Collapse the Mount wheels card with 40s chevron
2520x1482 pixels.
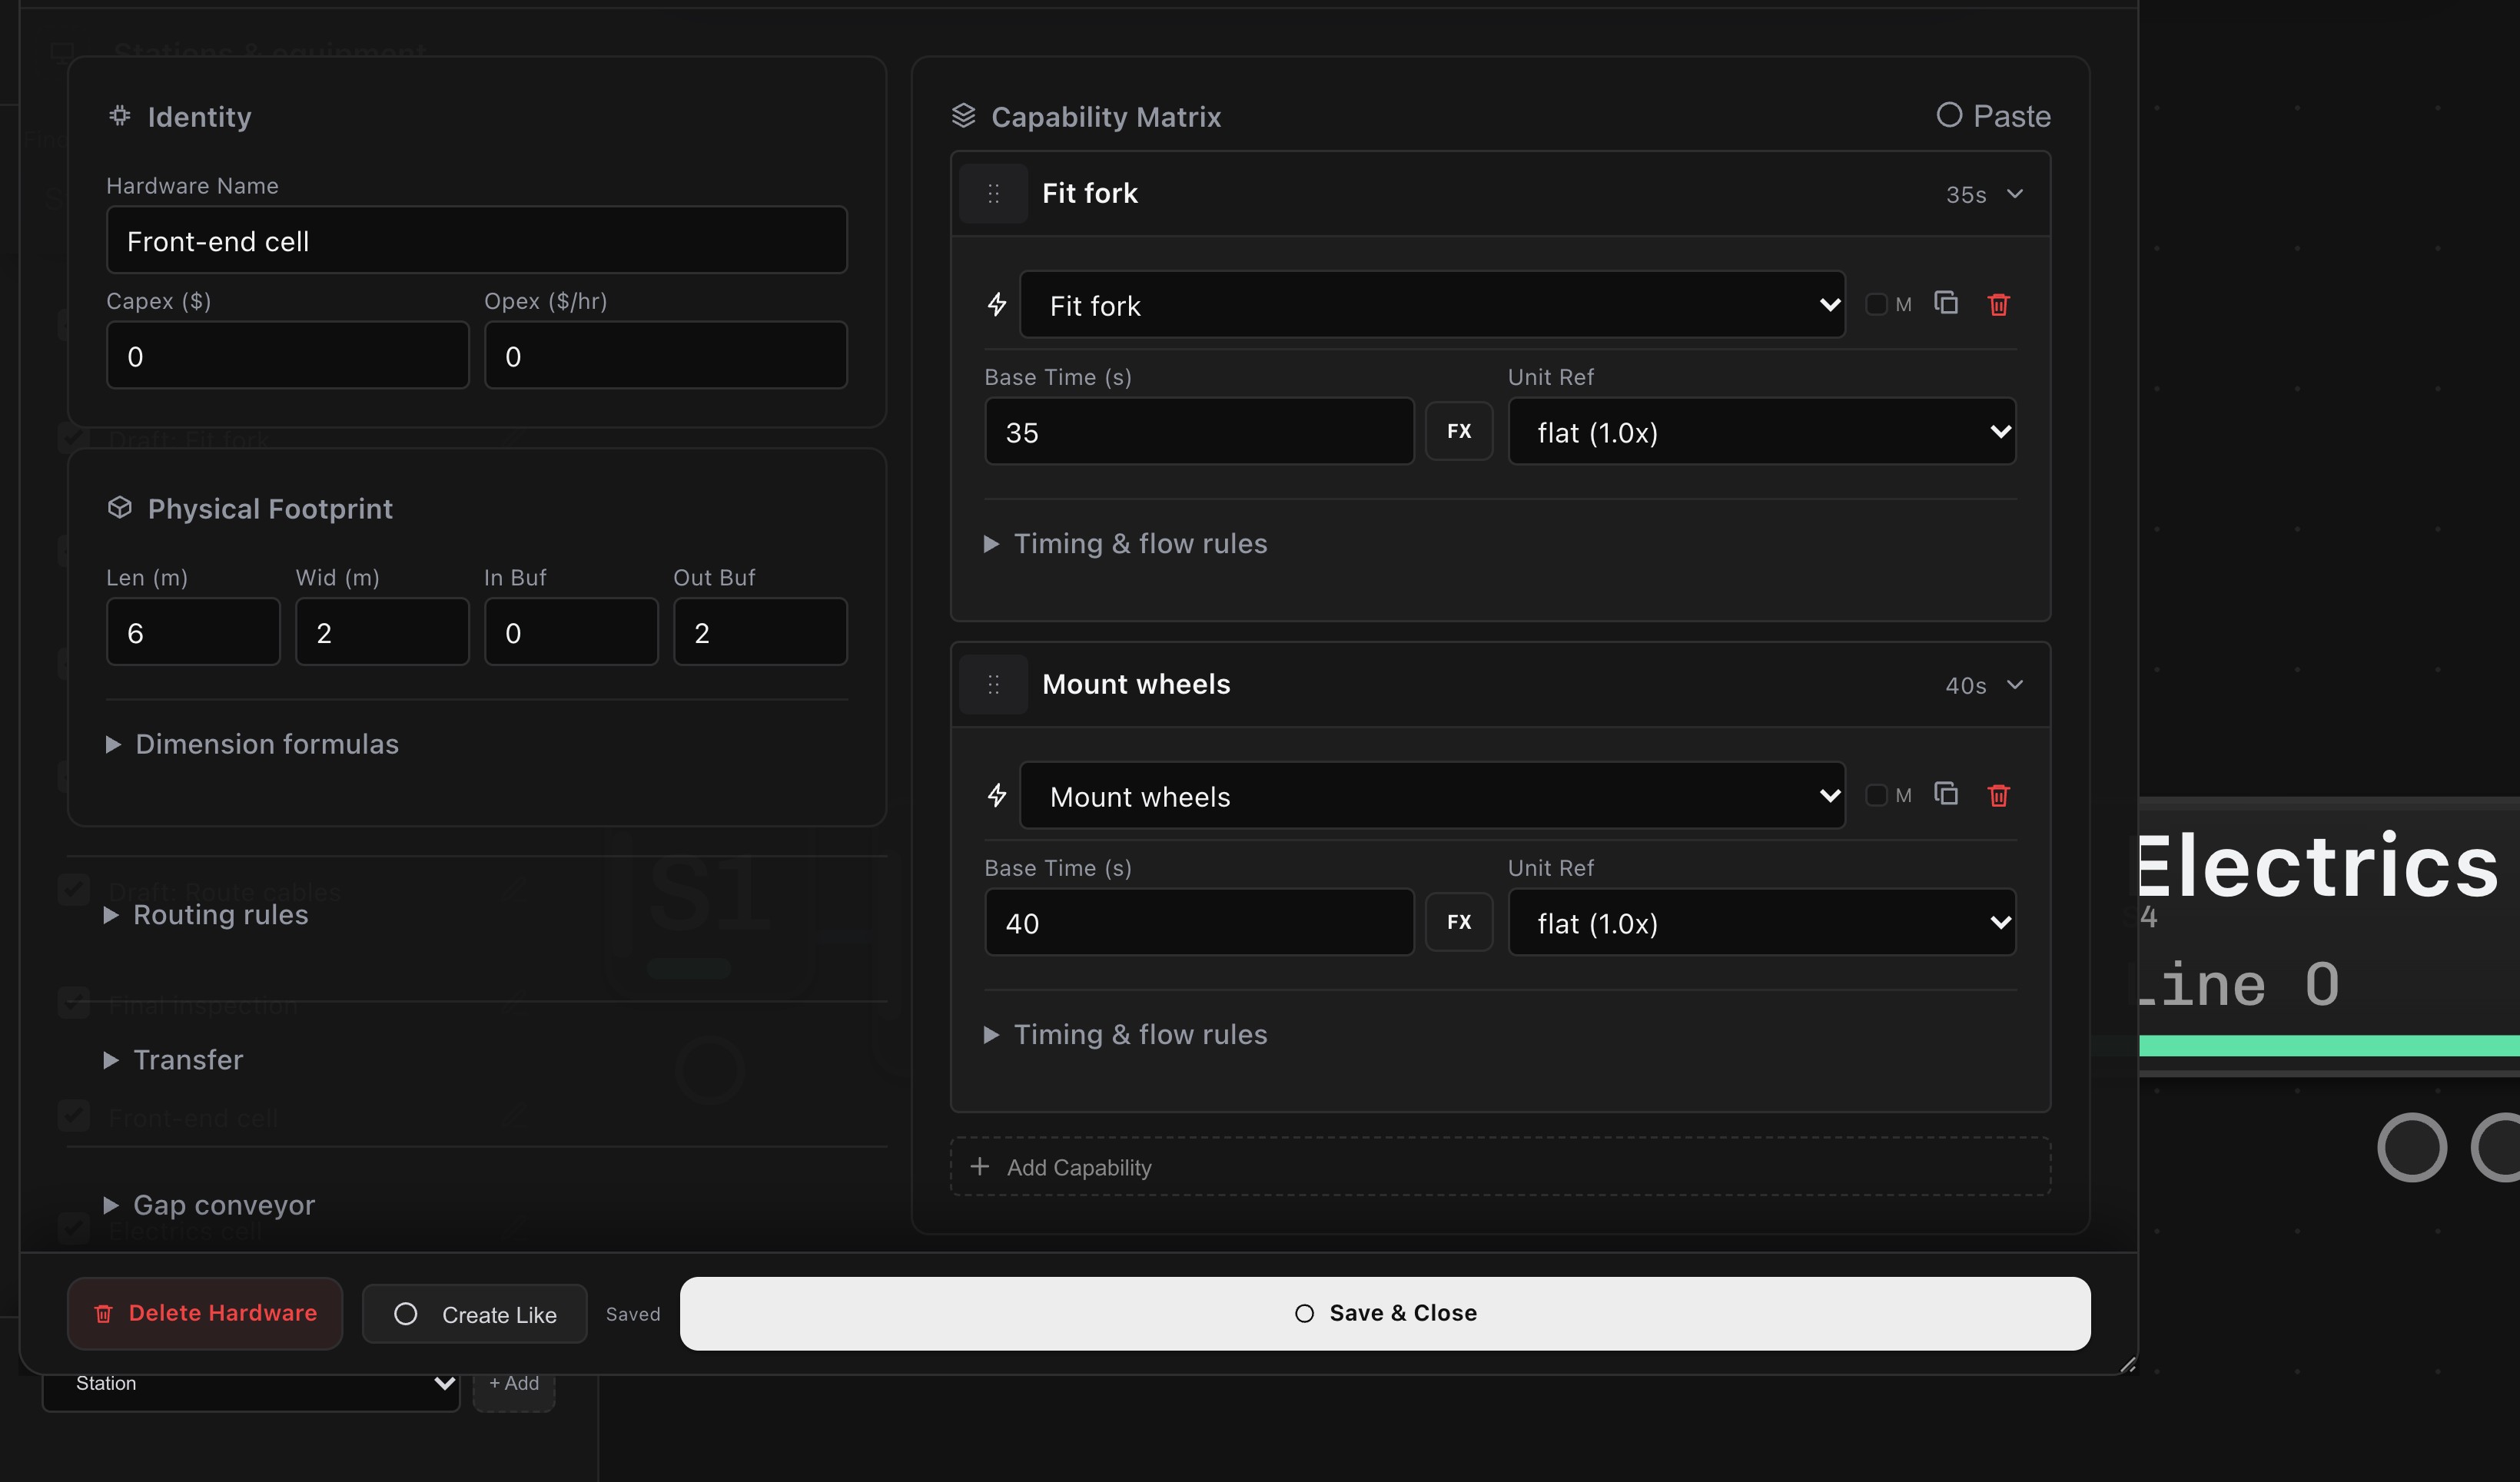click(2015, 685)
